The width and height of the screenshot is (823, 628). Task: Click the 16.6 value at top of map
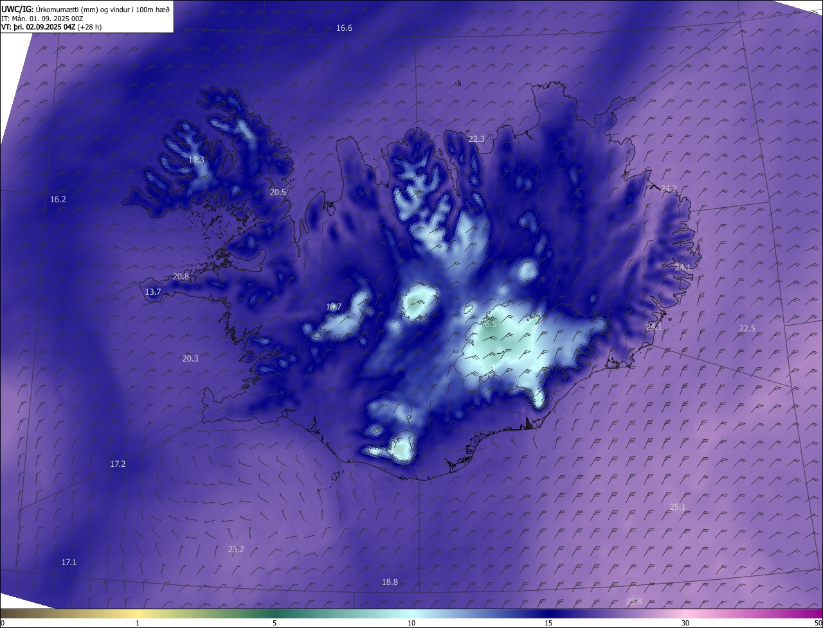tap(344, 28)
